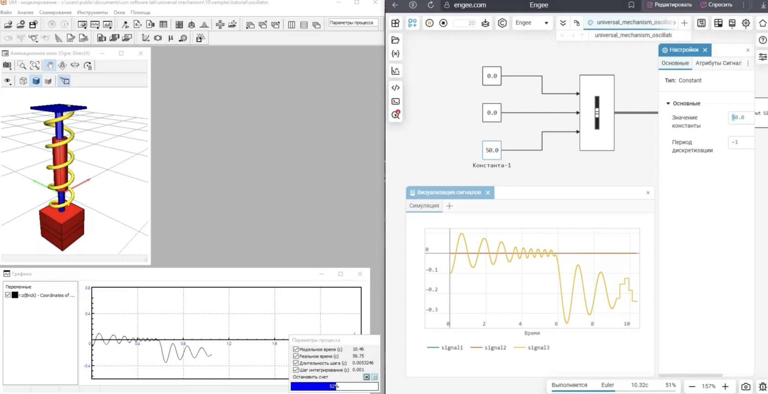Click the Параметры процесса field in UM toolbar
Viewport: 768px width, 394px height.
(x=353, y=23)
